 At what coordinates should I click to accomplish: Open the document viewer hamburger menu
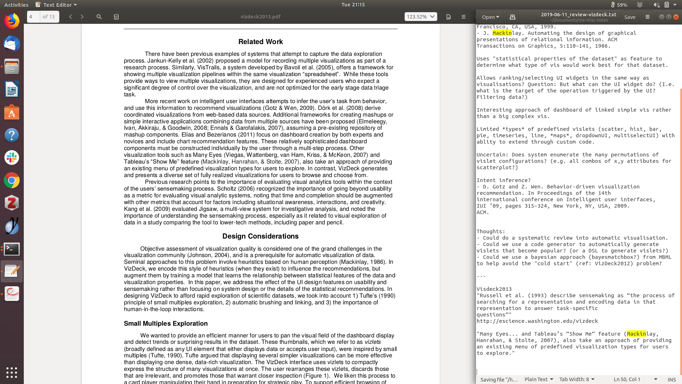(463, 17)
